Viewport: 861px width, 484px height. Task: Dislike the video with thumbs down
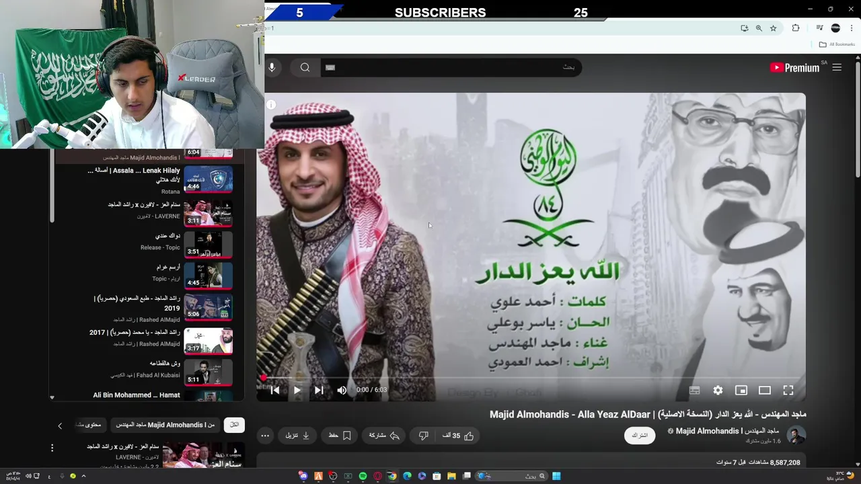point(423,436)
